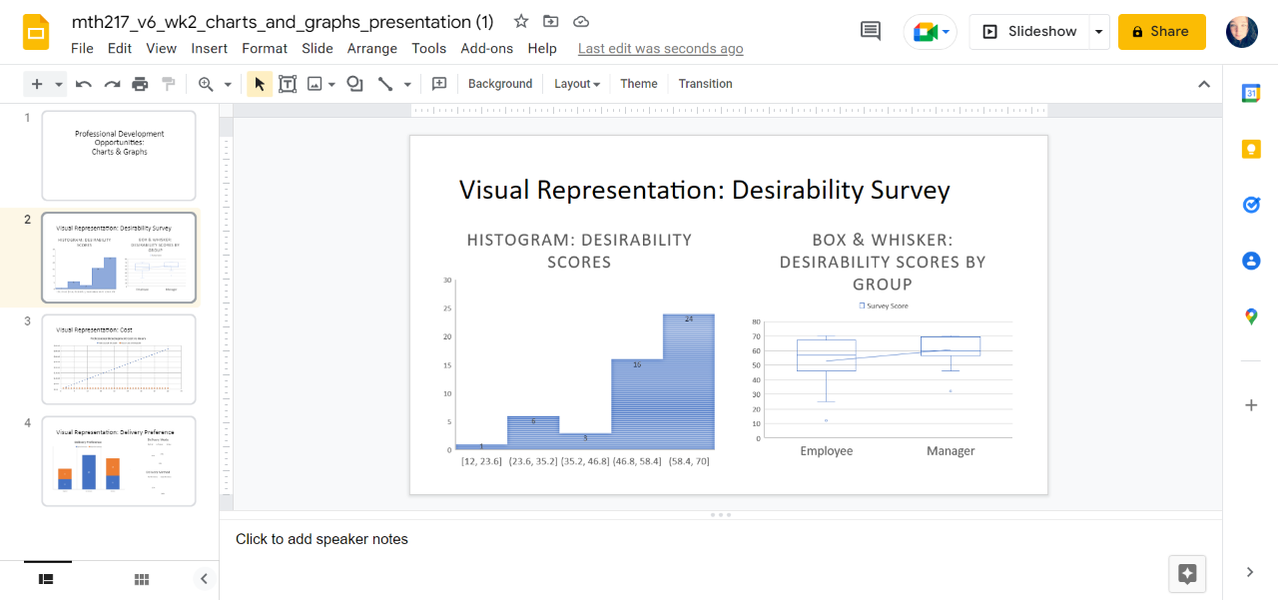Select slide 4 thumbnail
This screenshot has width=1278, height=600.
(118, 461)
